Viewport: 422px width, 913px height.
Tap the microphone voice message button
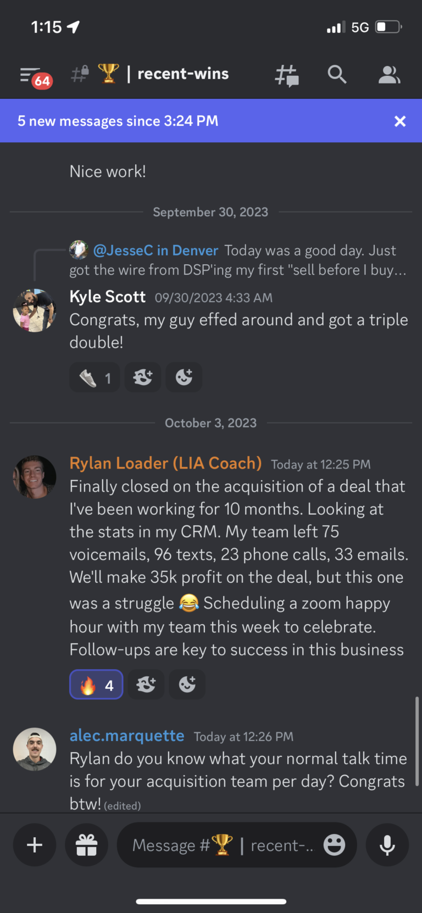coord(387,845)
